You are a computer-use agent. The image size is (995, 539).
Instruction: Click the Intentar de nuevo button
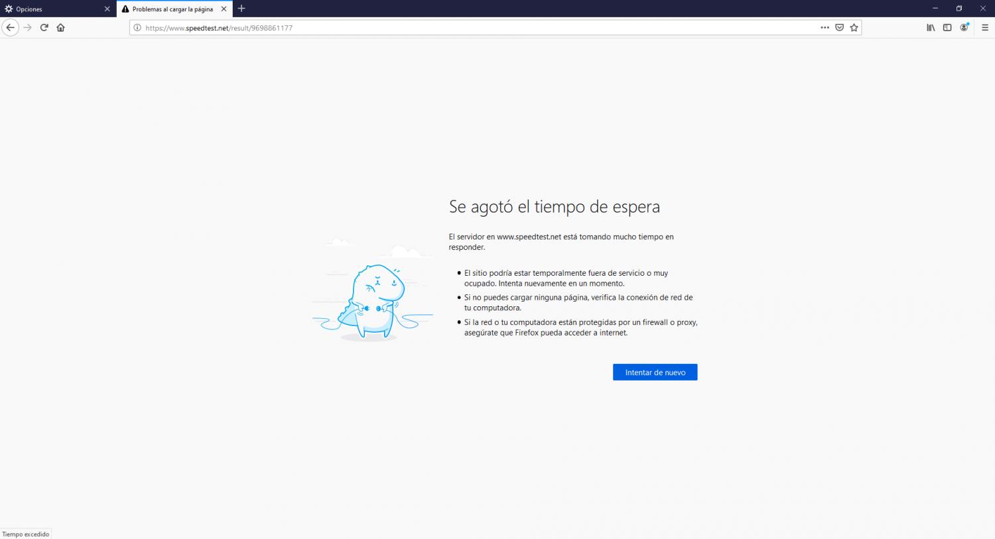tap(655, 373)
